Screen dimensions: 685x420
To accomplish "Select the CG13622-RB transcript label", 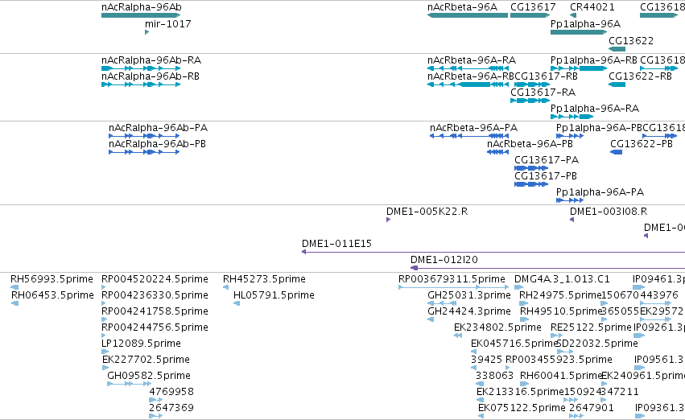I will (x=640, y=76).
